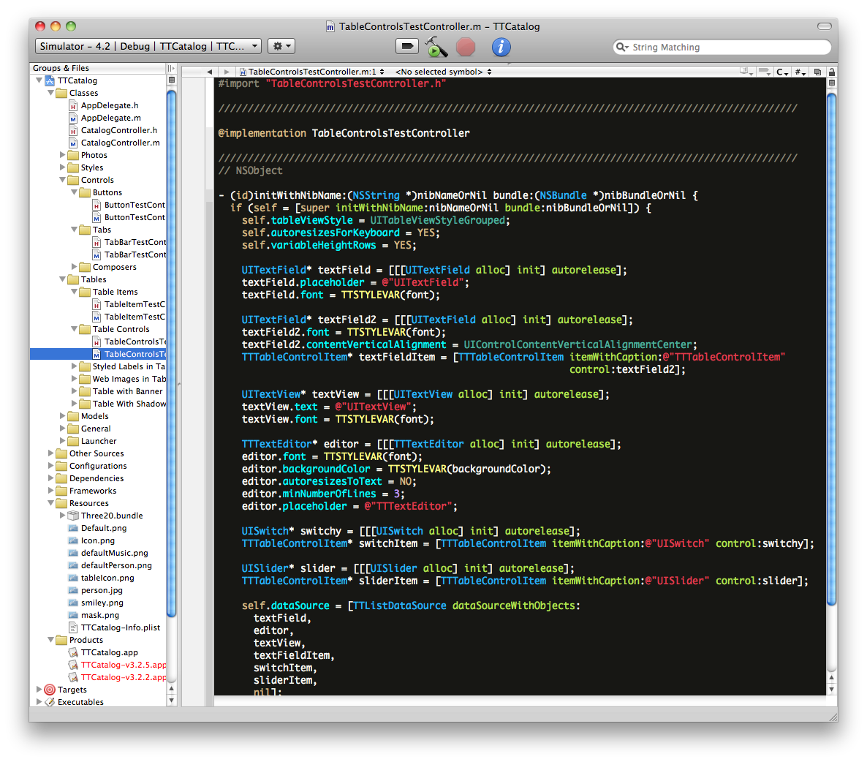Open the bookmarks menu in navigation bar
867x762 pixels.
746,72
